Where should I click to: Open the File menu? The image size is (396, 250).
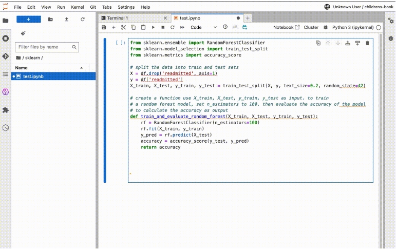click(x=17, y=7)
